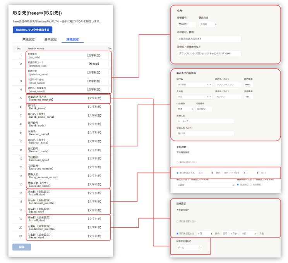Select 期日を設定する radio in 支払設定
Viewport: 288px width, 263px height.
click(178, 173)
